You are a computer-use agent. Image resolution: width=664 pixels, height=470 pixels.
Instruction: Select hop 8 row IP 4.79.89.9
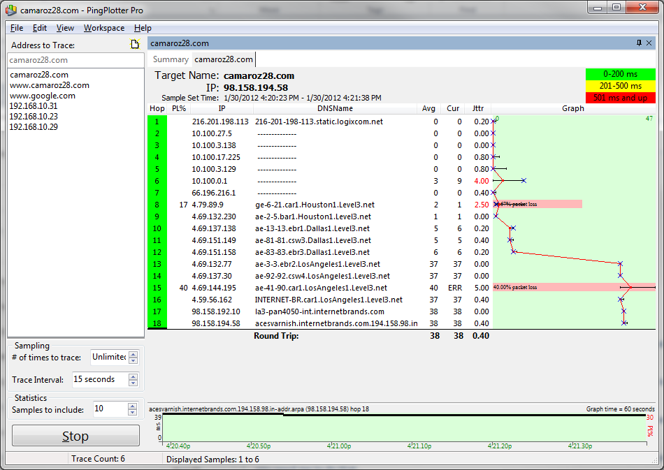(x=208, y=205)
